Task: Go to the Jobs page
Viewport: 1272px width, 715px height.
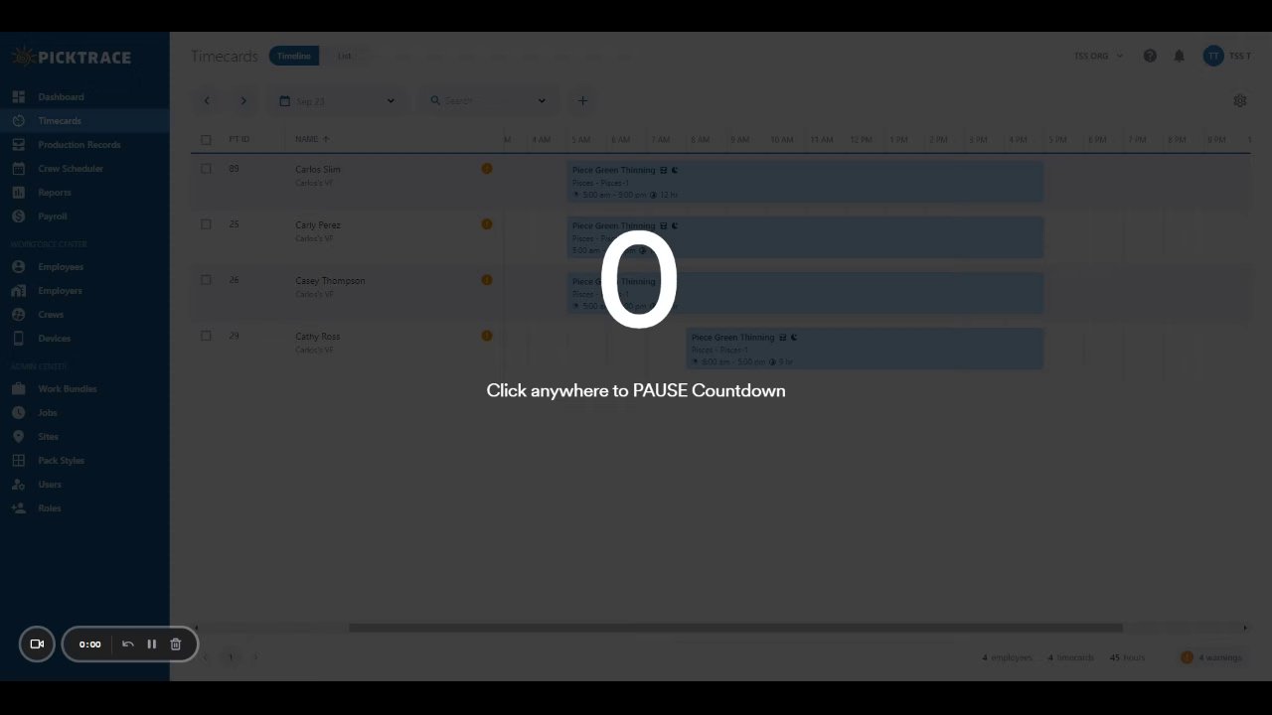Action: [48, 413]
